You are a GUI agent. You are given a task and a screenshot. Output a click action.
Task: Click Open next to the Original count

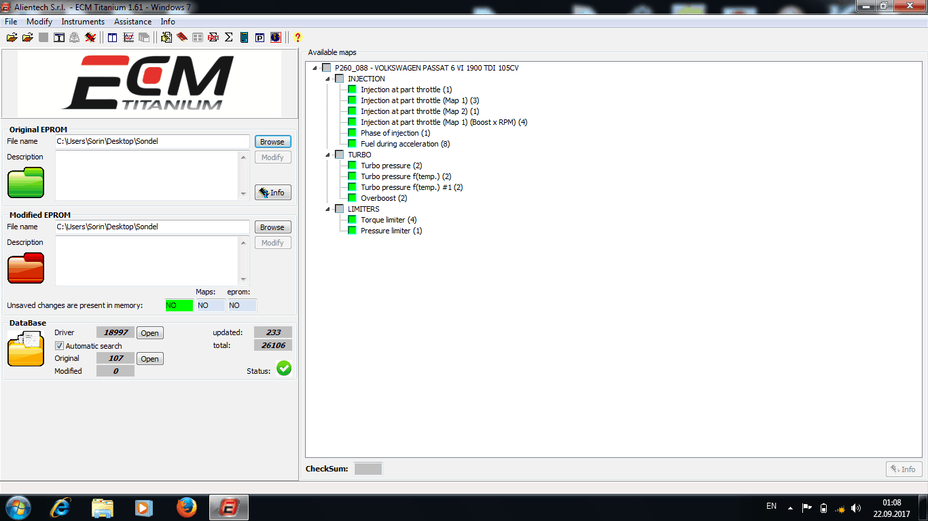point(150,359)
